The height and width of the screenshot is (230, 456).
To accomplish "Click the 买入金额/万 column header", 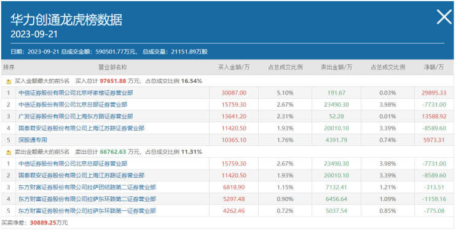I will (x=234, y=67).
